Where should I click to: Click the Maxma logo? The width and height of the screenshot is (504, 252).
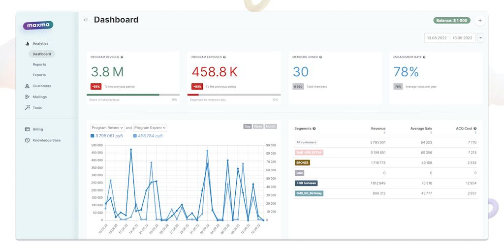tap(38, 25)
